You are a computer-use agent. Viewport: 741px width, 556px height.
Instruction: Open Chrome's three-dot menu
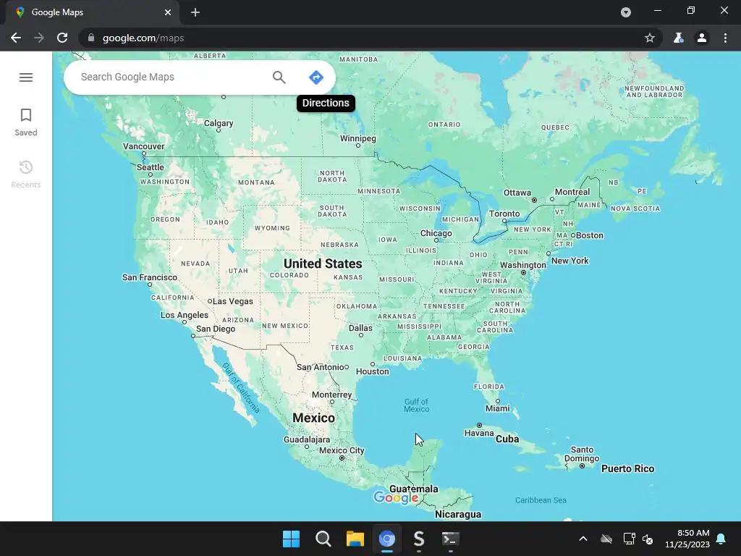725,38
